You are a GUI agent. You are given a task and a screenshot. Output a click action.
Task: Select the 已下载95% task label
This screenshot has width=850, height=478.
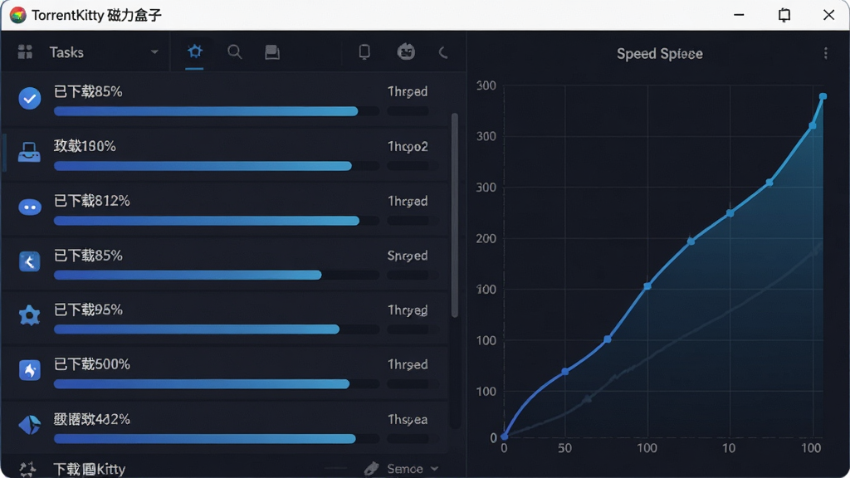(x=88, y=310)
